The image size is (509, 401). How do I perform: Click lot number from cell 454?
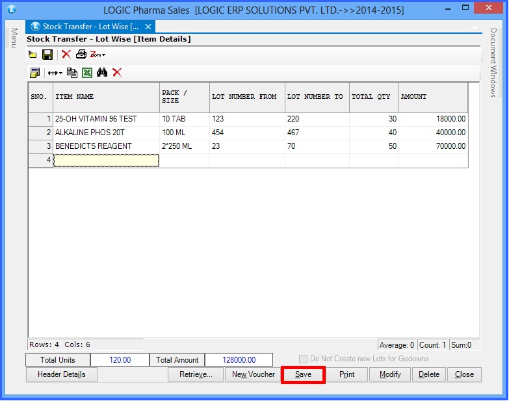[248, 133]
